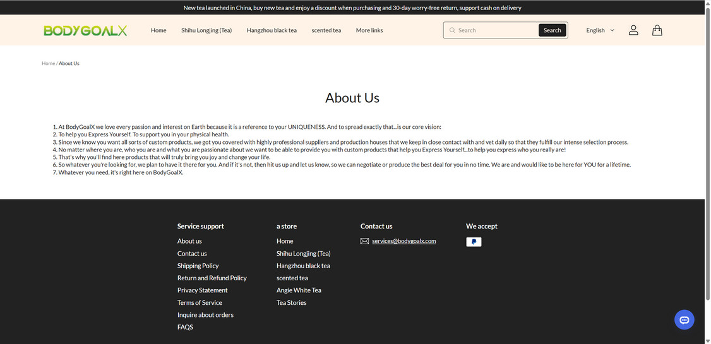Click the top announcement banner text
Viewport: 711px width, 344px height.
[352, 8]
